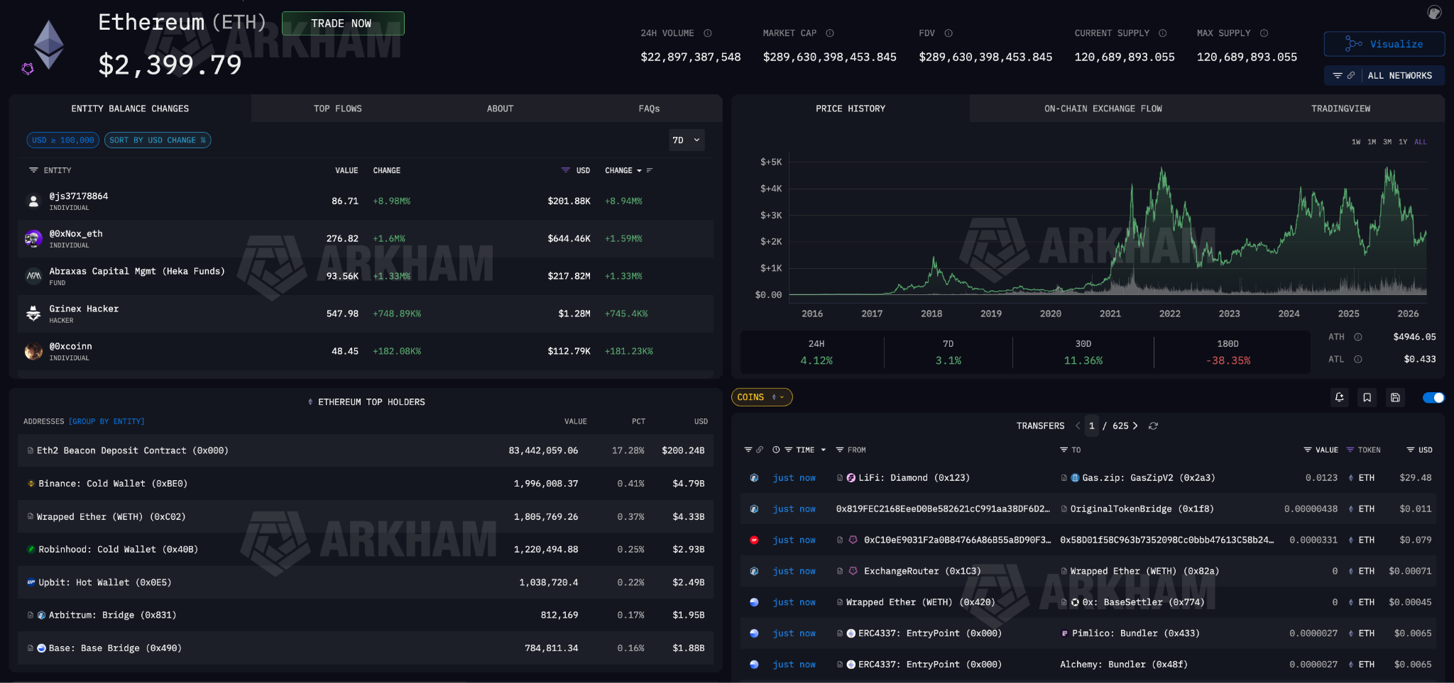This screenshot has height=683, width=1454.
Task: Click the purple filter icon beside USD in balance changes
Action: [566, 170]
